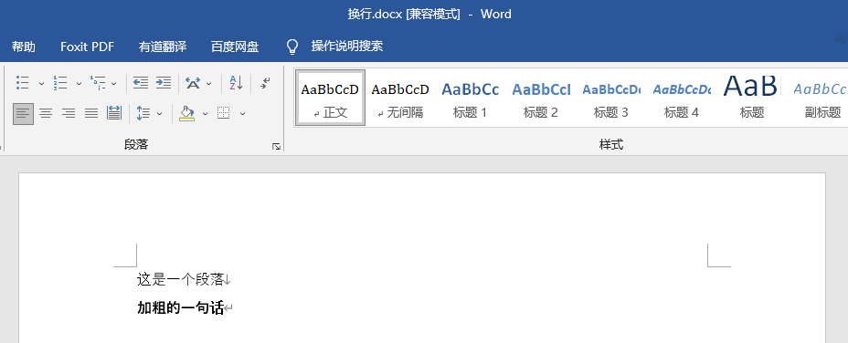The width and height of the screenshot is (848, 343).
Task: Open the numbering style dropdown arrow
Action: pyautogui.click(x=79, y=83)
